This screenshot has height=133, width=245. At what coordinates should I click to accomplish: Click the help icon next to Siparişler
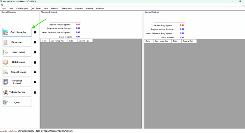pyautogui.click(x=35, y=42)
